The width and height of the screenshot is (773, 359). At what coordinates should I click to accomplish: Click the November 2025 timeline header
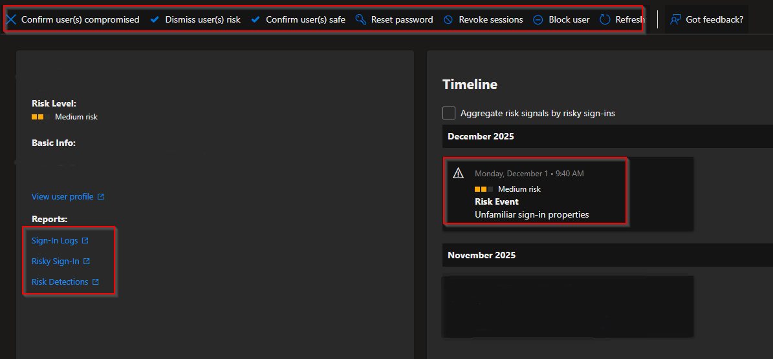(481, 255)
